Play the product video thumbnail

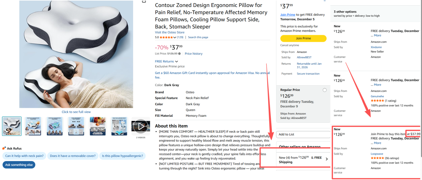(x=141, y=126)
